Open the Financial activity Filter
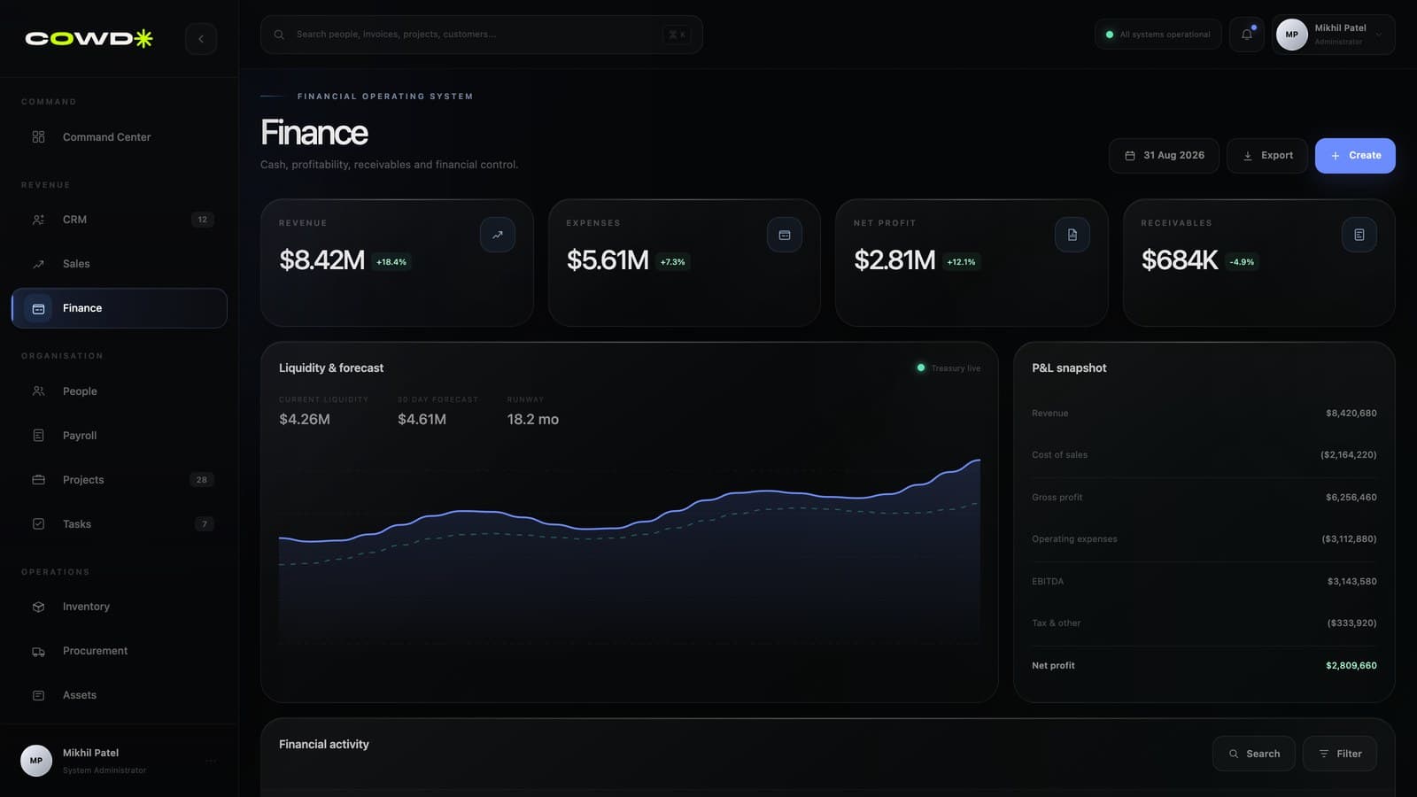 [x=1340, y=754]
